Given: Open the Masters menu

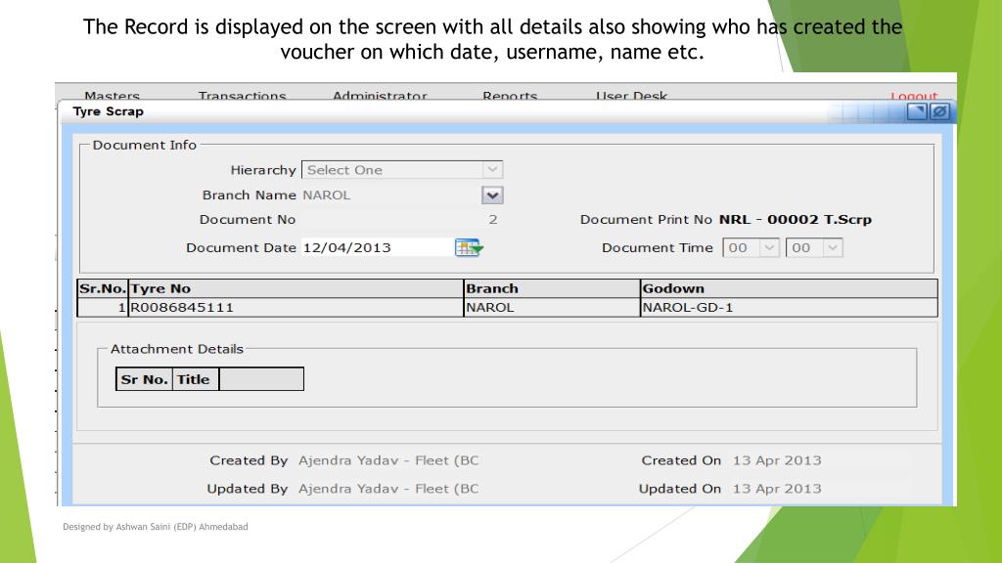Looking at the screenshot, I should coord(112,96).
